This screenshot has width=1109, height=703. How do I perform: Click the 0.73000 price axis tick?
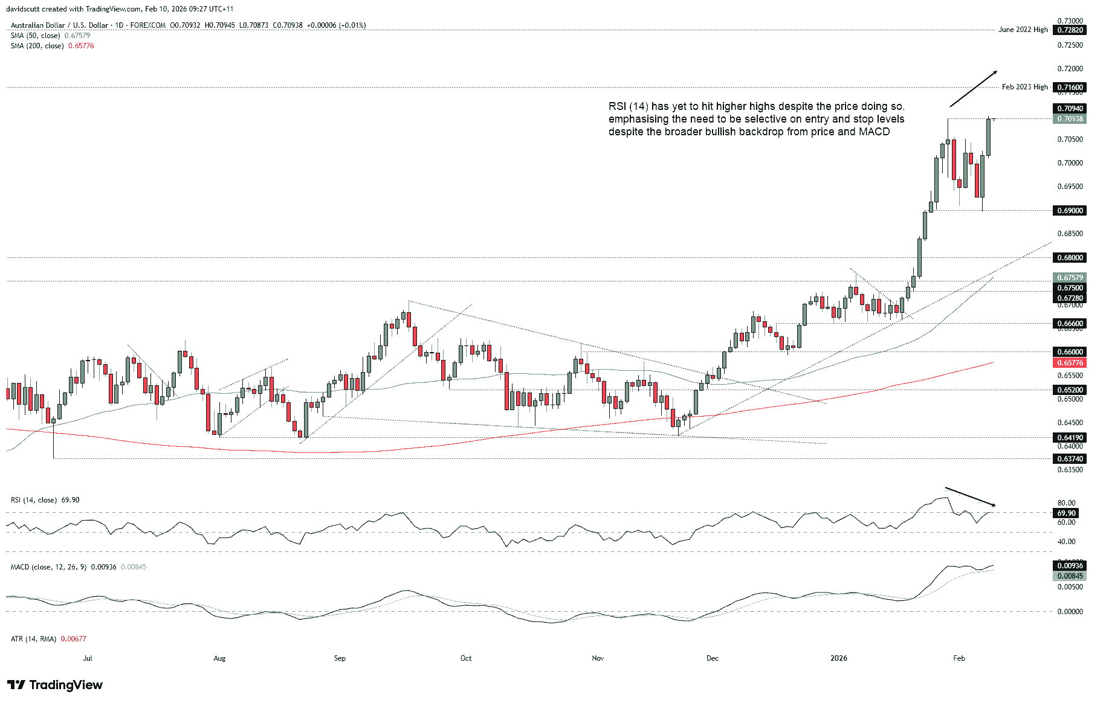click(x=1070, y=21)
